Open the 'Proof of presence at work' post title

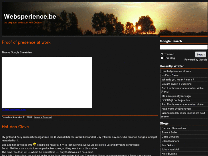pos(26,42)
